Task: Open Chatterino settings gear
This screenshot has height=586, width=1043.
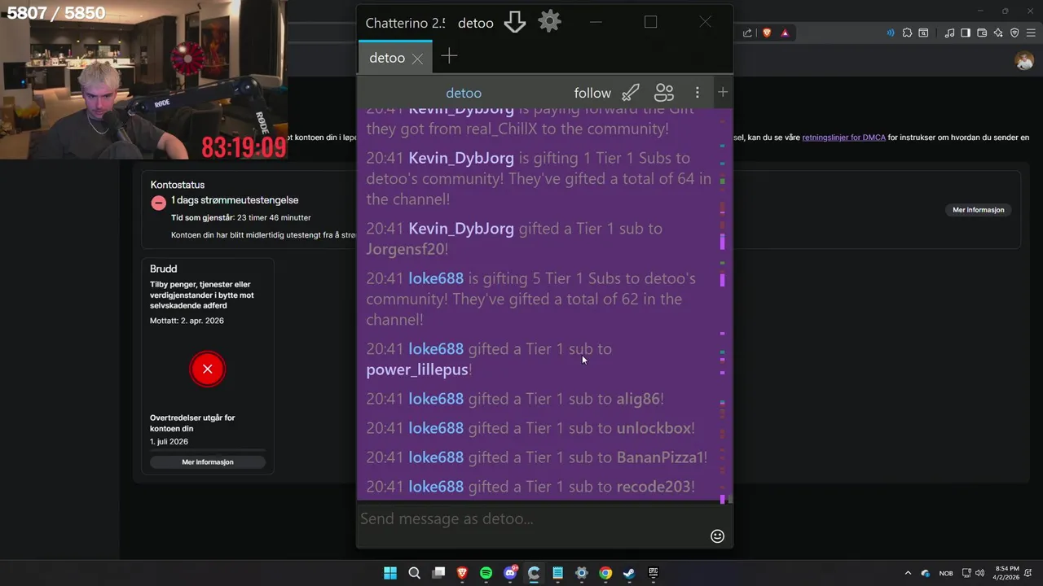Action: pyautogui.click(x=550, y=21)
